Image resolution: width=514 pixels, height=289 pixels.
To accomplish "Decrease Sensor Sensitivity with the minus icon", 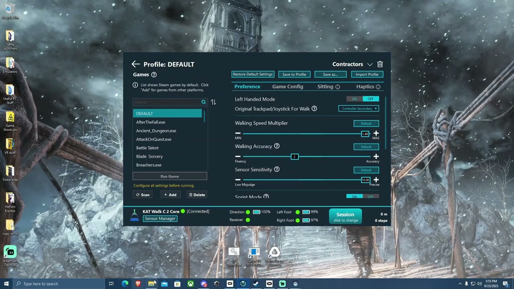I will [x=238, y=180].
